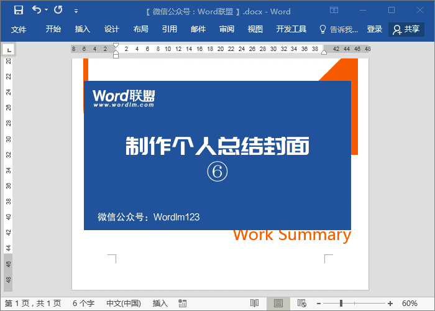435x311 pixels.
Task: Maximize the Word window
Action: coord(391,11)
